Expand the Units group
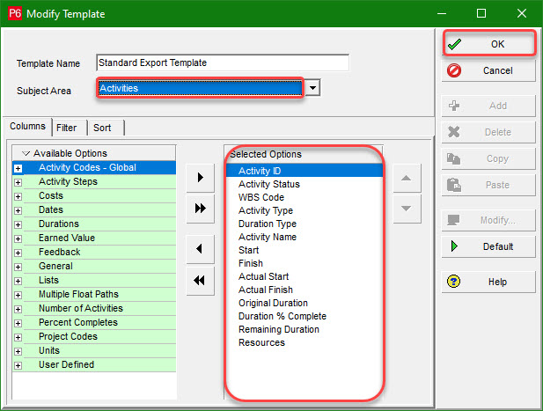The height and width of the screenshot is (411, 543). coord(18,351)
